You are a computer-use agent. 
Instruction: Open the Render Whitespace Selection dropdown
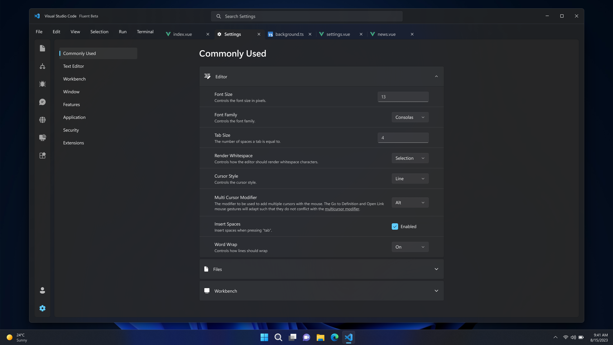410,158
